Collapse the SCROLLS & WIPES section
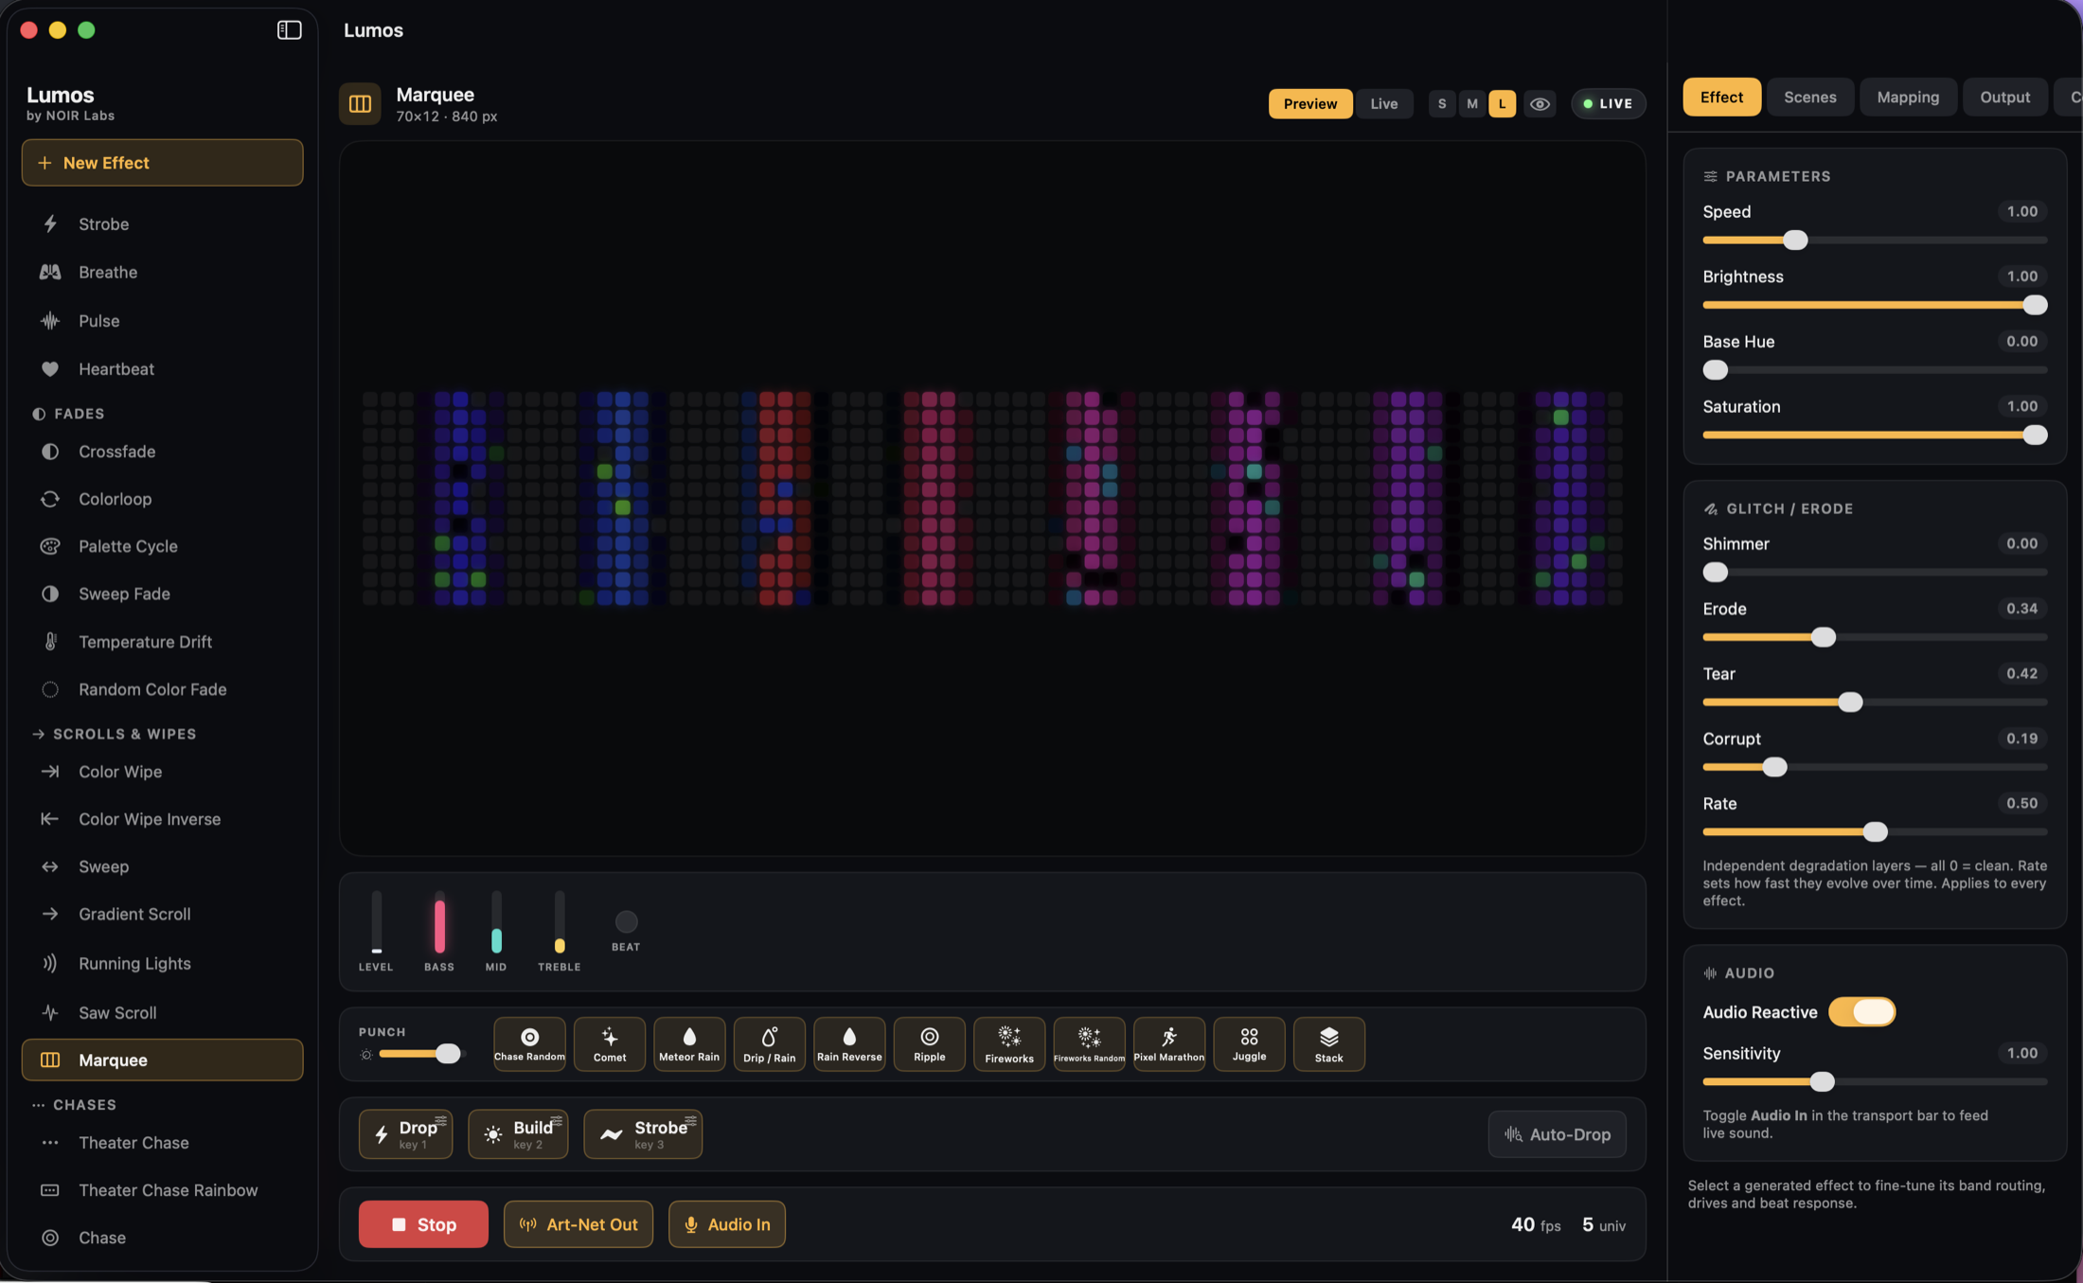This screenshot has width=2083, height=1283. pyautogui.click(x=115, y=733)
